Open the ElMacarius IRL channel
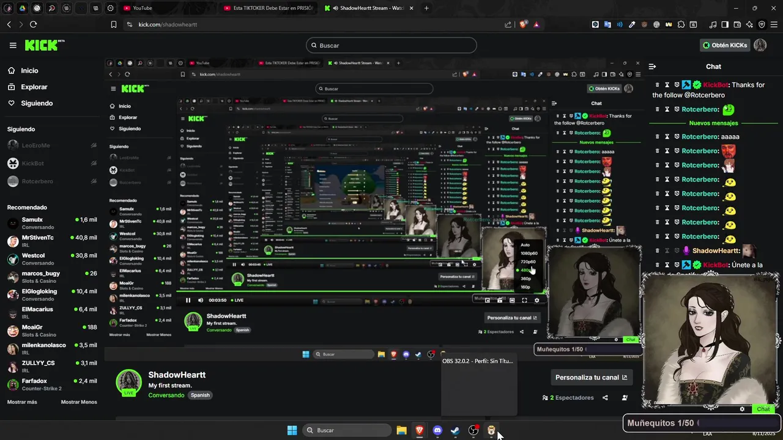 click(52, 312)
